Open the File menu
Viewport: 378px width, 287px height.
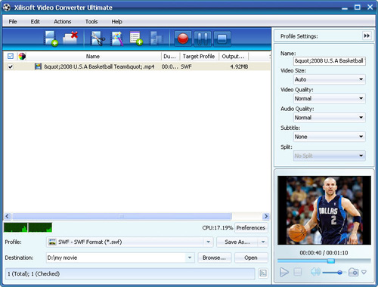tap(13, 22)
